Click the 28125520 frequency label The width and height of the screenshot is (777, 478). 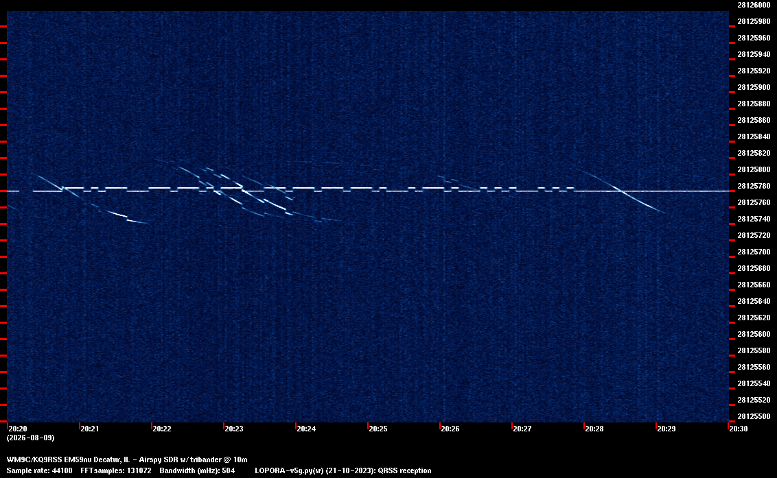(x=754, y=400)
